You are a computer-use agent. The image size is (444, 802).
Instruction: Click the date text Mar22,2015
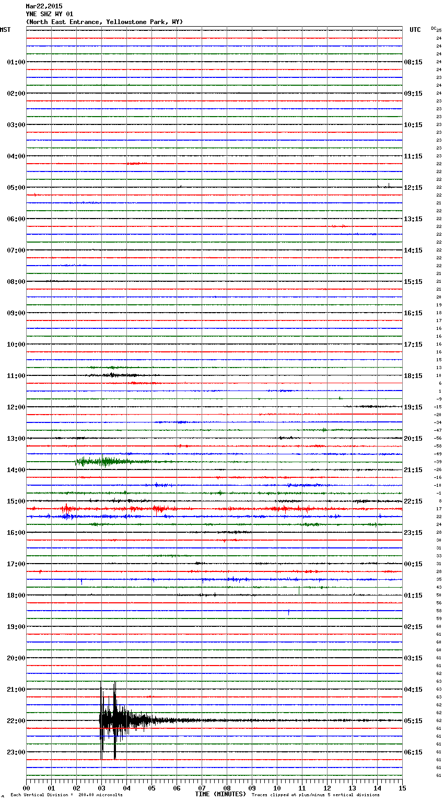click(x=44, y=6)
